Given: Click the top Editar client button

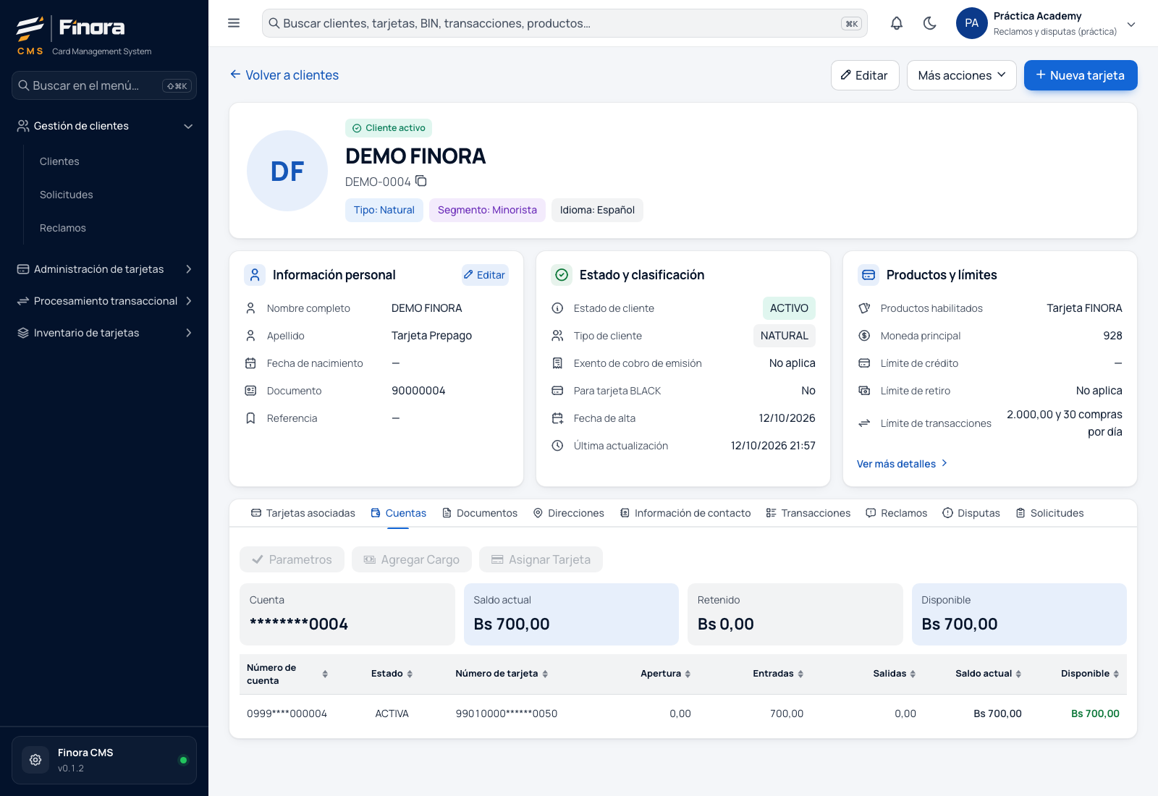Looking at the screenshot, I should pos(865,75).
